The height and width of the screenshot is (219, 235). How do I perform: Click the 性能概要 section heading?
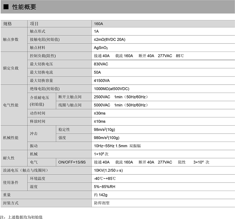click(x=24, y=7)
